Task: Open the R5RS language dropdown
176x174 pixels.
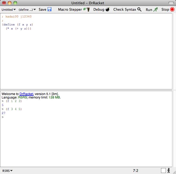Action: coord(7,171)
